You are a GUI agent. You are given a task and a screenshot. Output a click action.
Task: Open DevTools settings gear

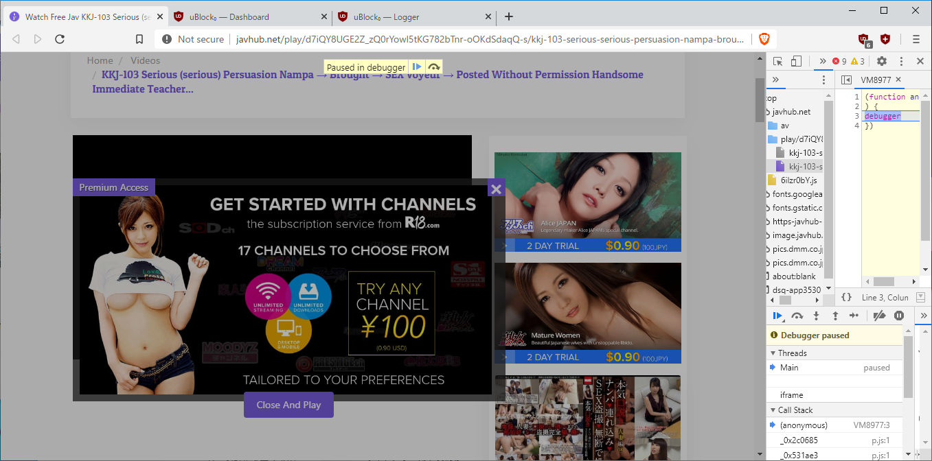882,61
